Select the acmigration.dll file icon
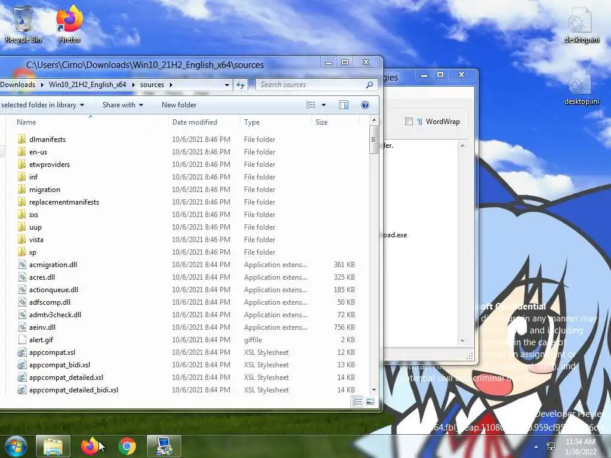Viewport: 611px width, 458px height. (x=22, y=264)
